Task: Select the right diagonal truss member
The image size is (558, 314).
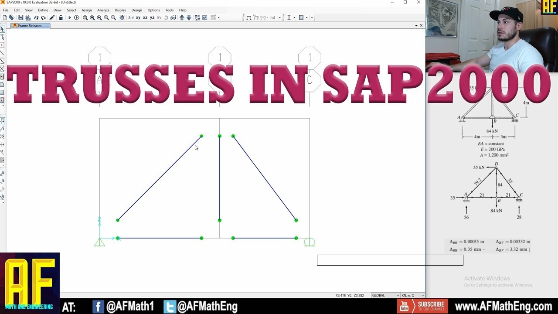Action: point(265,178)
